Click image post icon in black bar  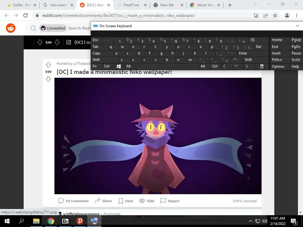[x=69, y=42]
